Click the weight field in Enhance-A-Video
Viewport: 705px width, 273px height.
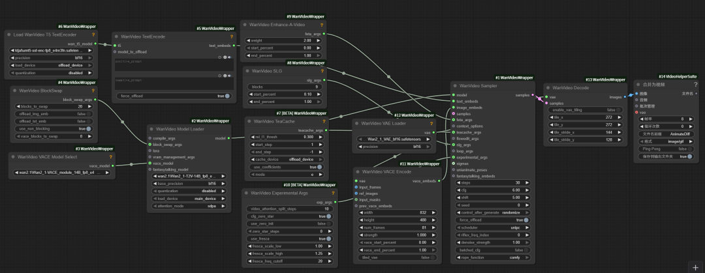pos(285,40)
